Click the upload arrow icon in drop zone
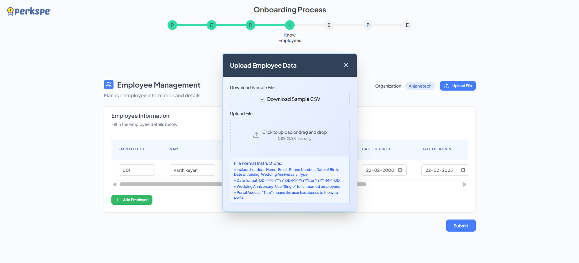Image resolution: width=579 pixels, height=263 pixels. point(256,135)
